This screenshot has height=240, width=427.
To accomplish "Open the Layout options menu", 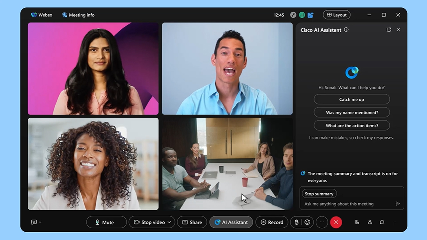I will click(336, 15).
